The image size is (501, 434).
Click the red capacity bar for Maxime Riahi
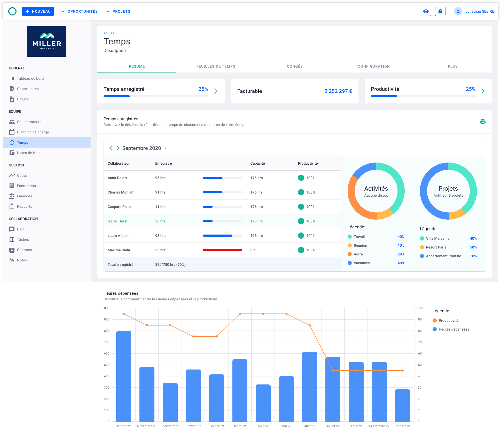[x=222, y=250]
